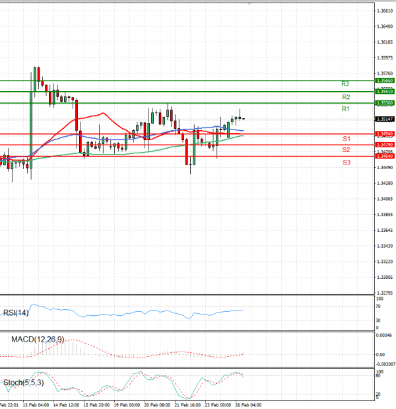Click the S1 support level label
396x409 pixels.
click(x=346, y=139)
